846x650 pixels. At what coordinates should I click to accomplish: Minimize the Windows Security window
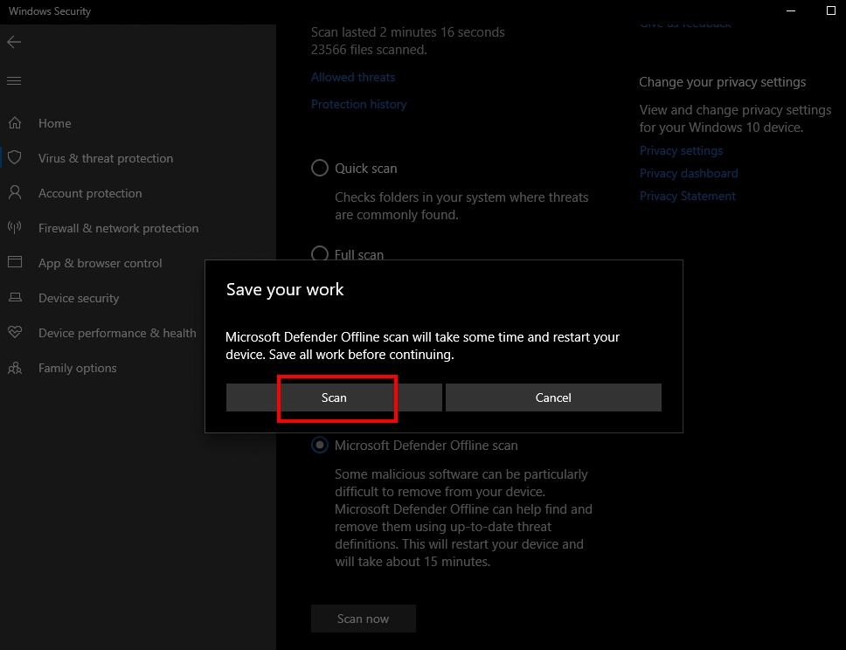tap(791, 10)
